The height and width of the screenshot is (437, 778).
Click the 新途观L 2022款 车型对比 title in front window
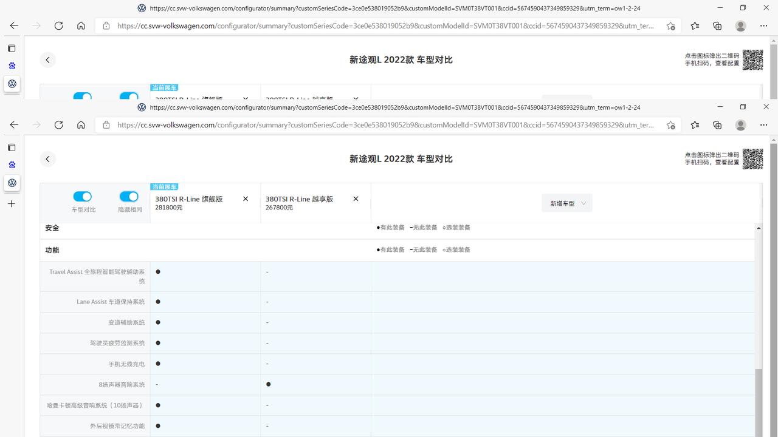pyautogui.click(x=401, y=159)
